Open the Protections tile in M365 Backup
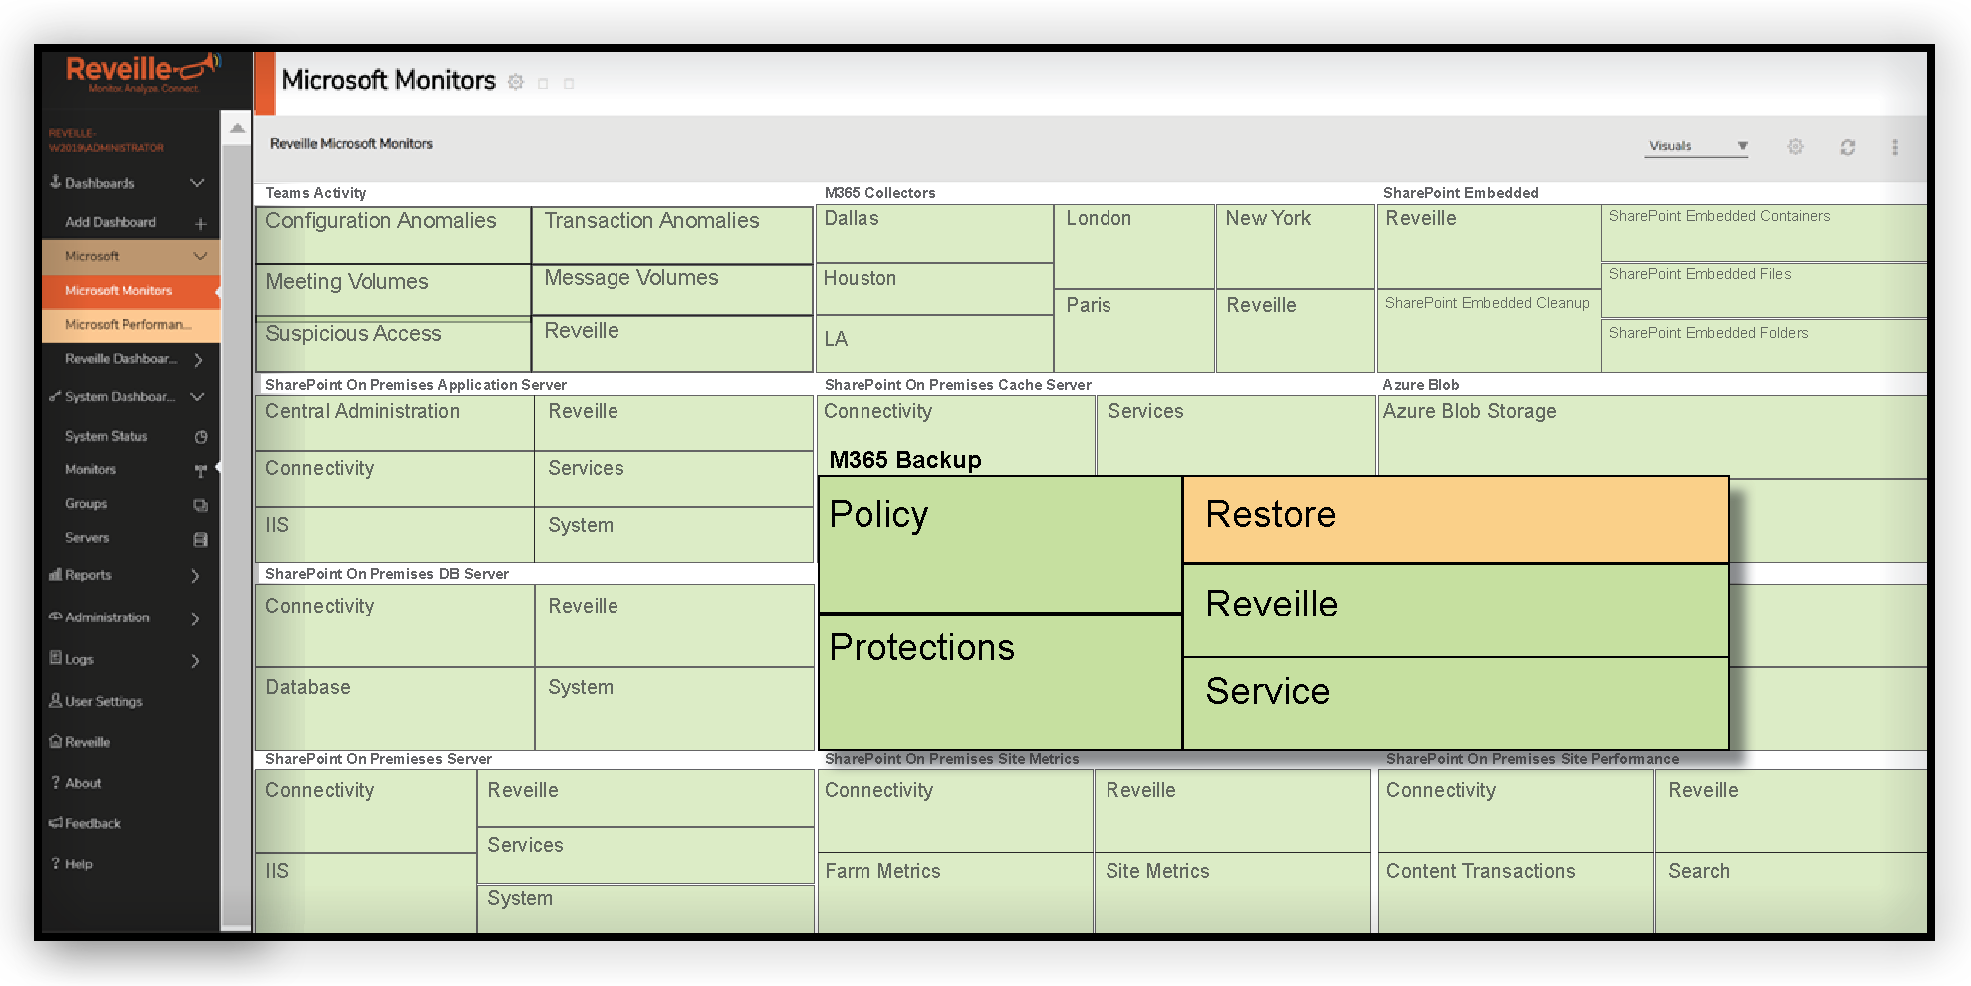 tap(1000, 682)
